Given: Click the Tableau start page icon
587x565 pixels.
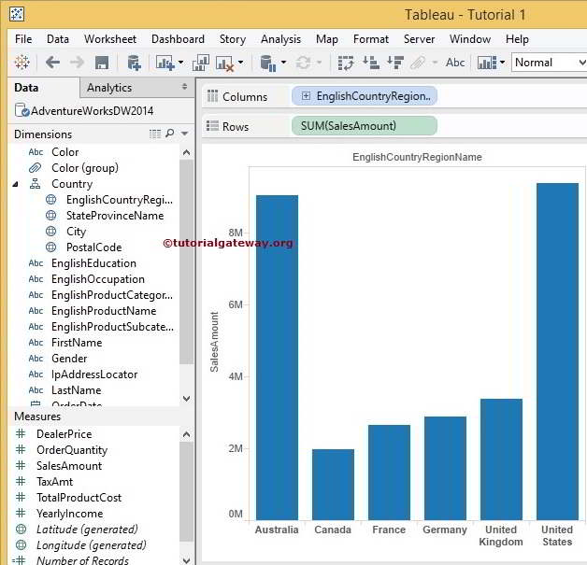Looking at the screenshot, I should tap(21, 63).
